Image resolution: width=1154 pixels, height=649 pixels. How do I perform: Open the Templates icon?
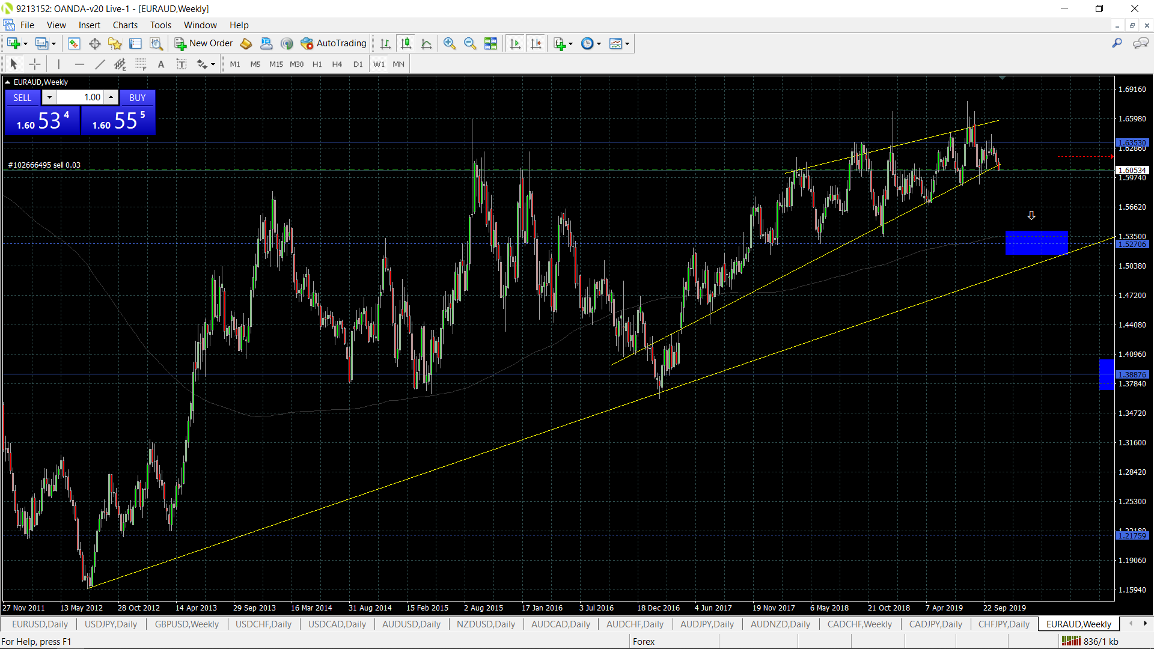(615, 43)
